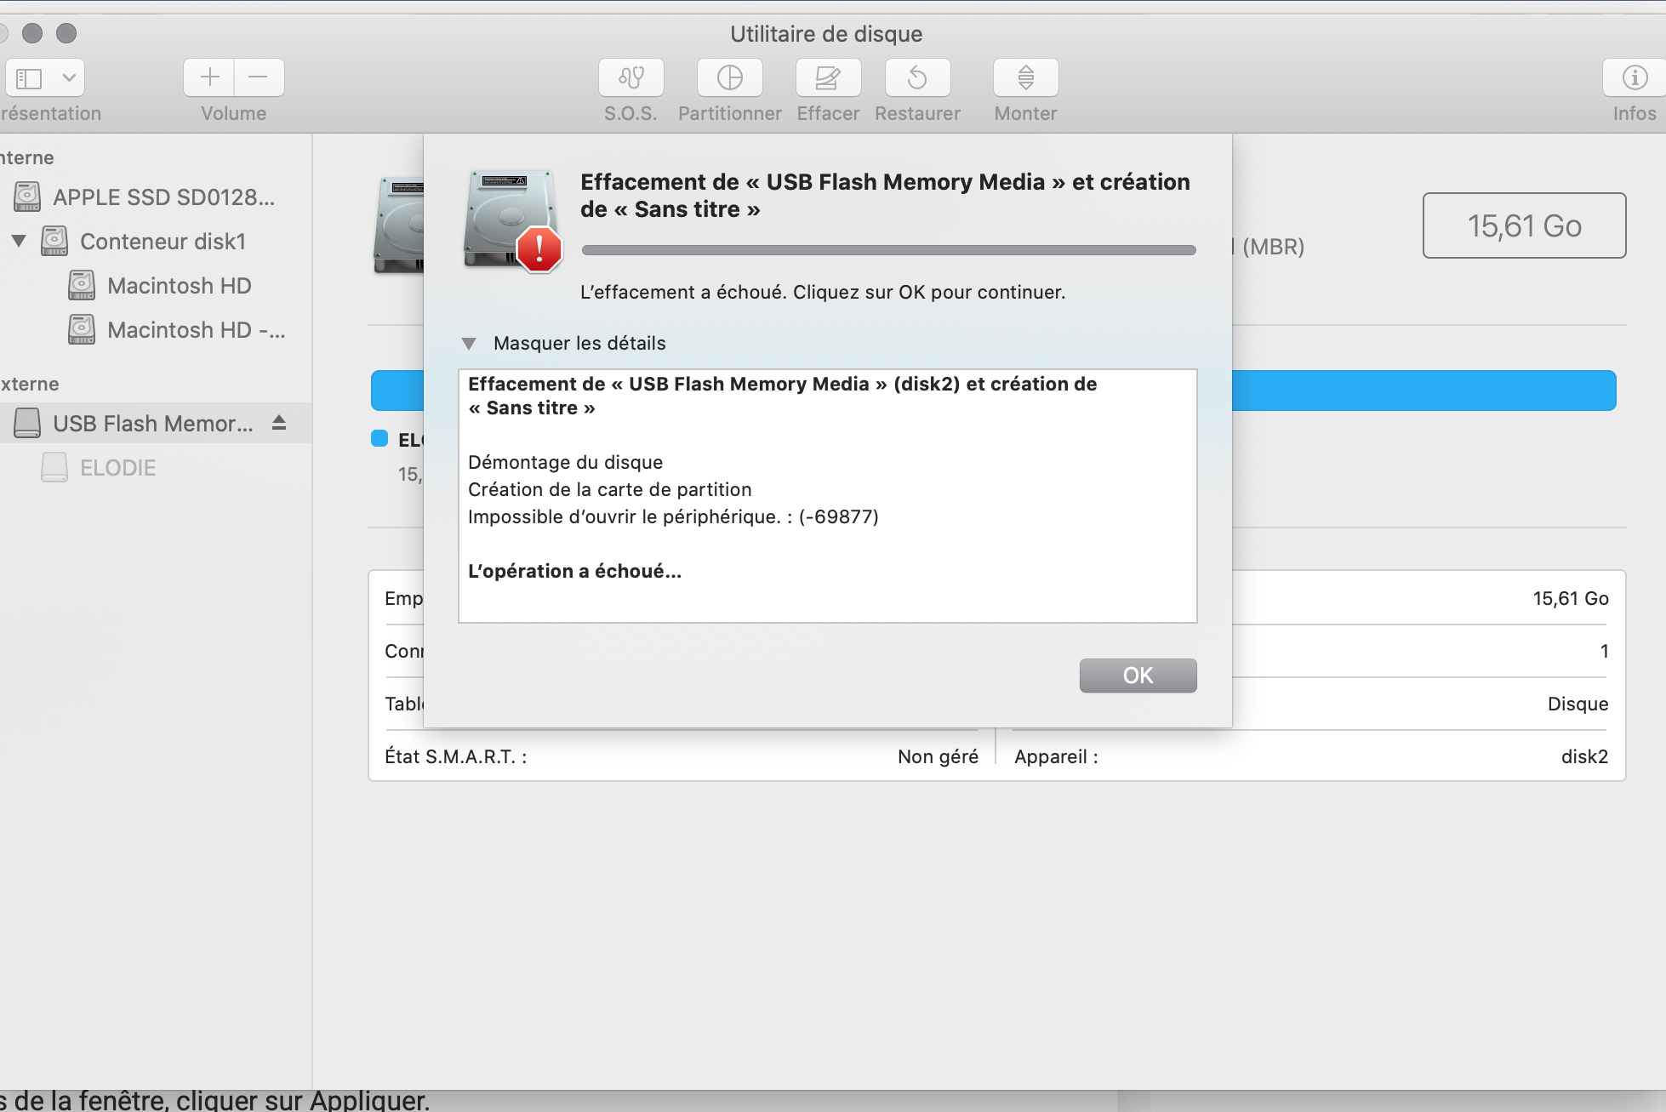Click the add volume plus button

pos(209,78)
